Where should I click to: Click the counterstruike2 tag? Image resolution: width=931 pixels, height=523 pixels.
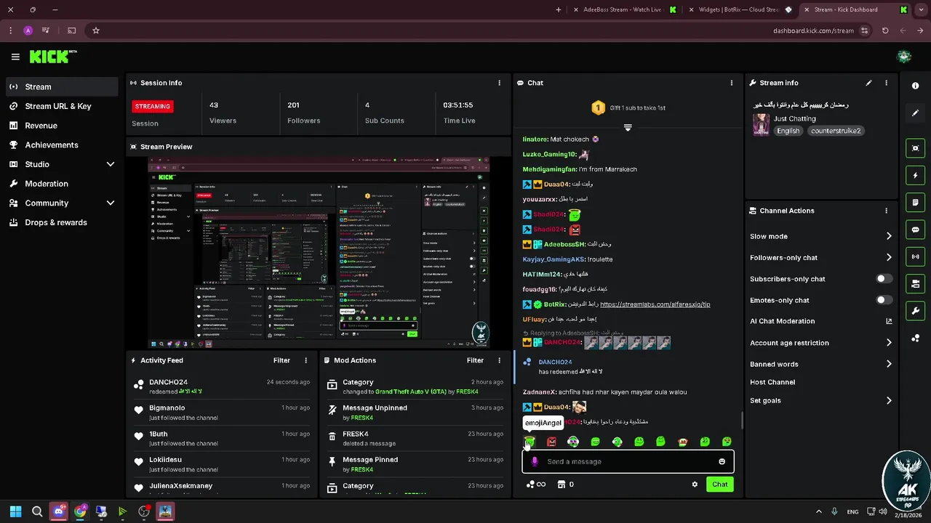click(836, 131)
